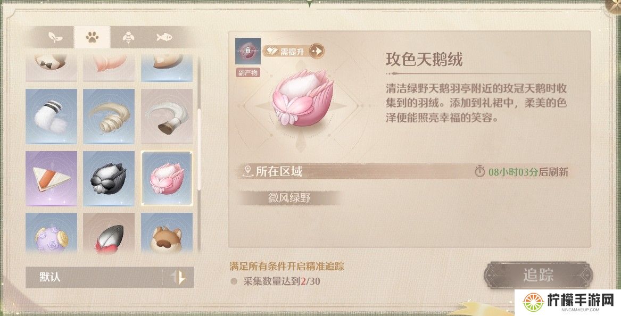Select the orange triangular cloth item
This screenshot has height=316, width=621.
[x=52, y=179]
